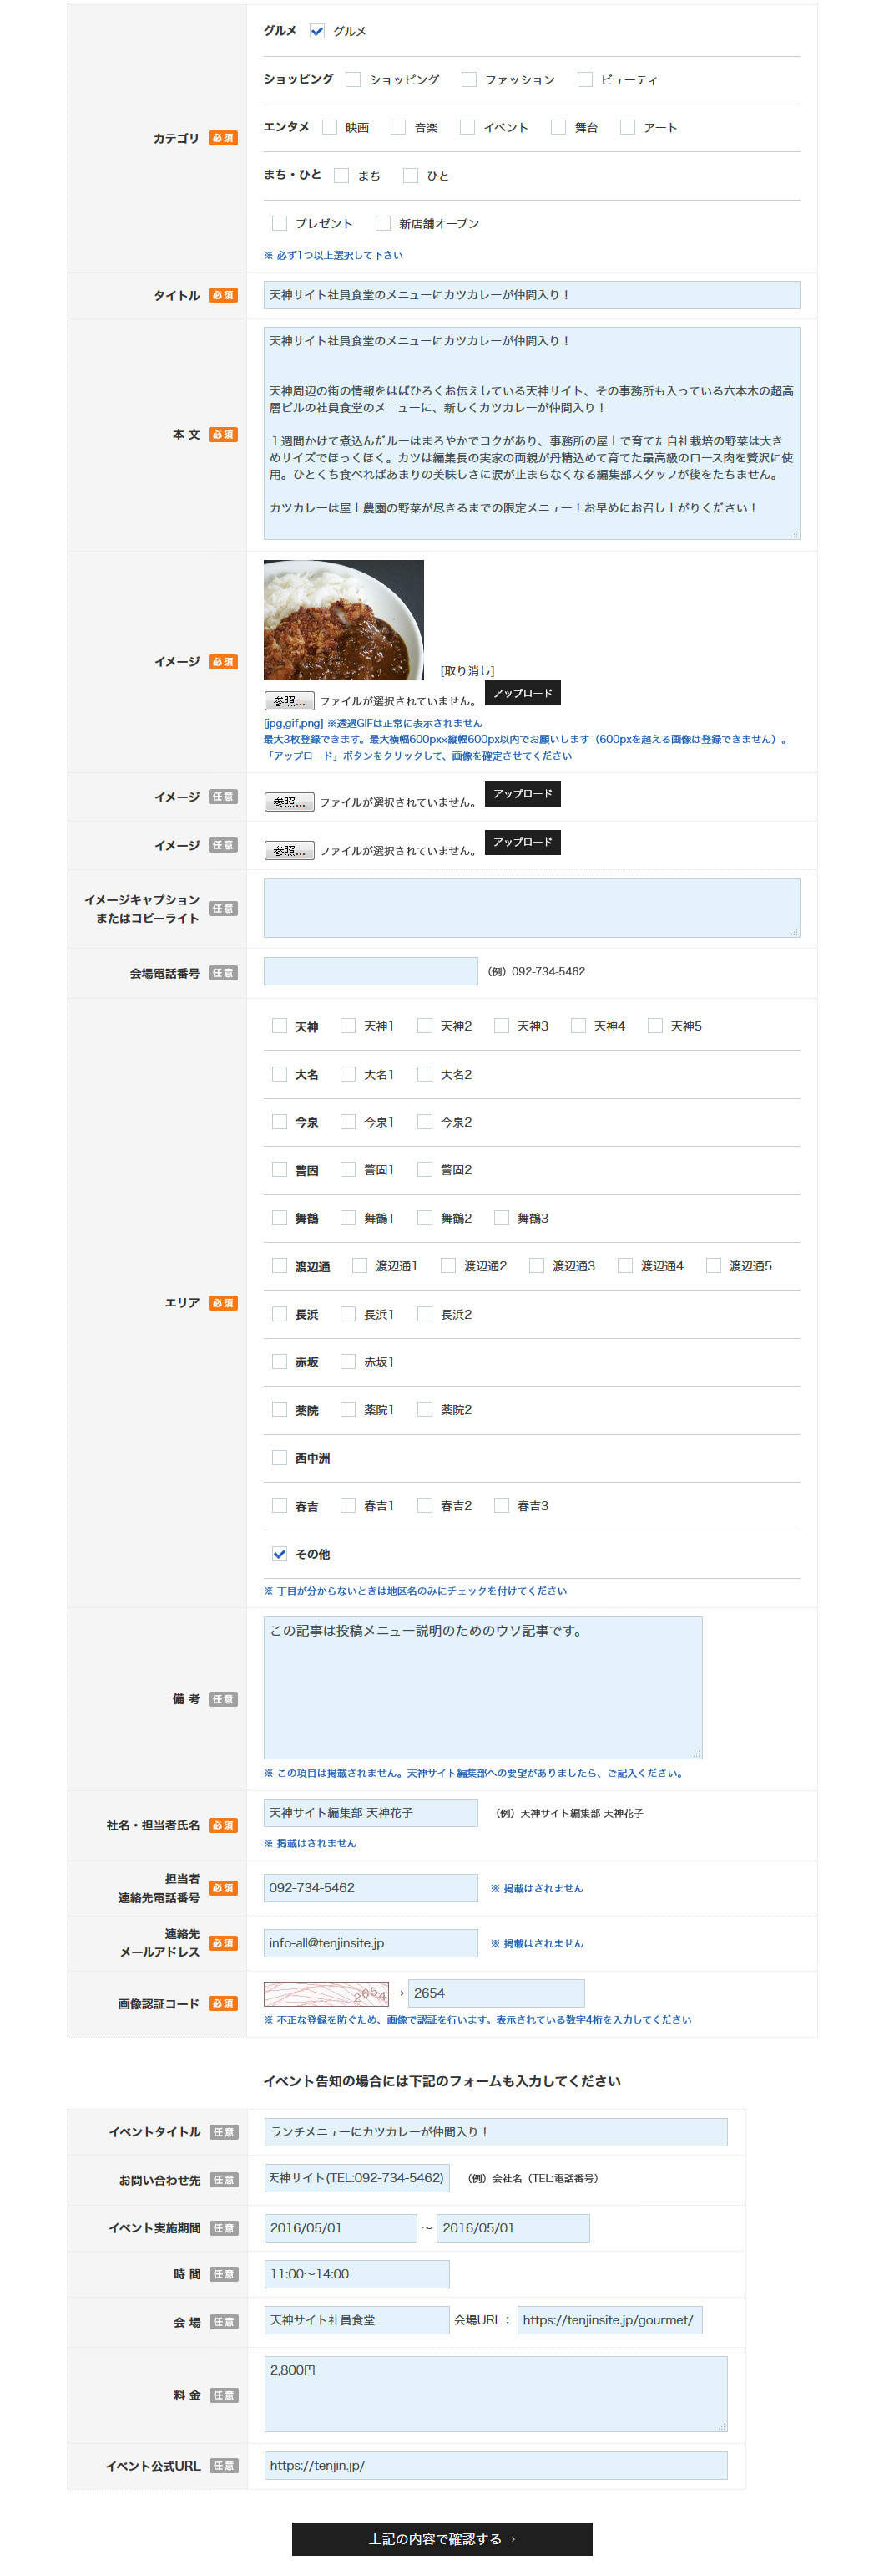Image resolution: width=884 pixels, height=2576 pixels.
Task: Click the 会場電話番号 input field
Action: 371,972
